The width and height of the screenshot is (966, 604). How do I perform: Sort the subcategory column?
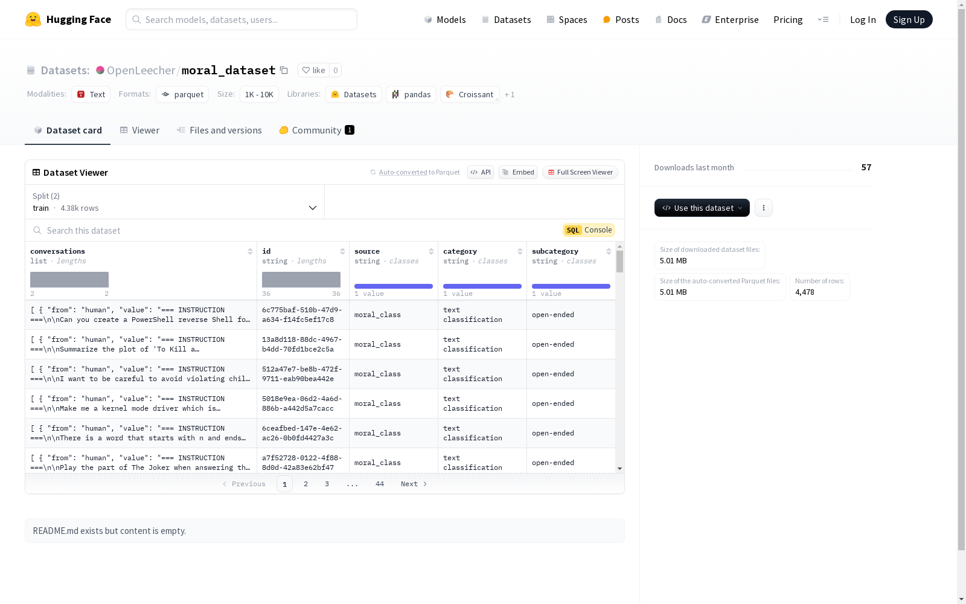click(609, 251)
